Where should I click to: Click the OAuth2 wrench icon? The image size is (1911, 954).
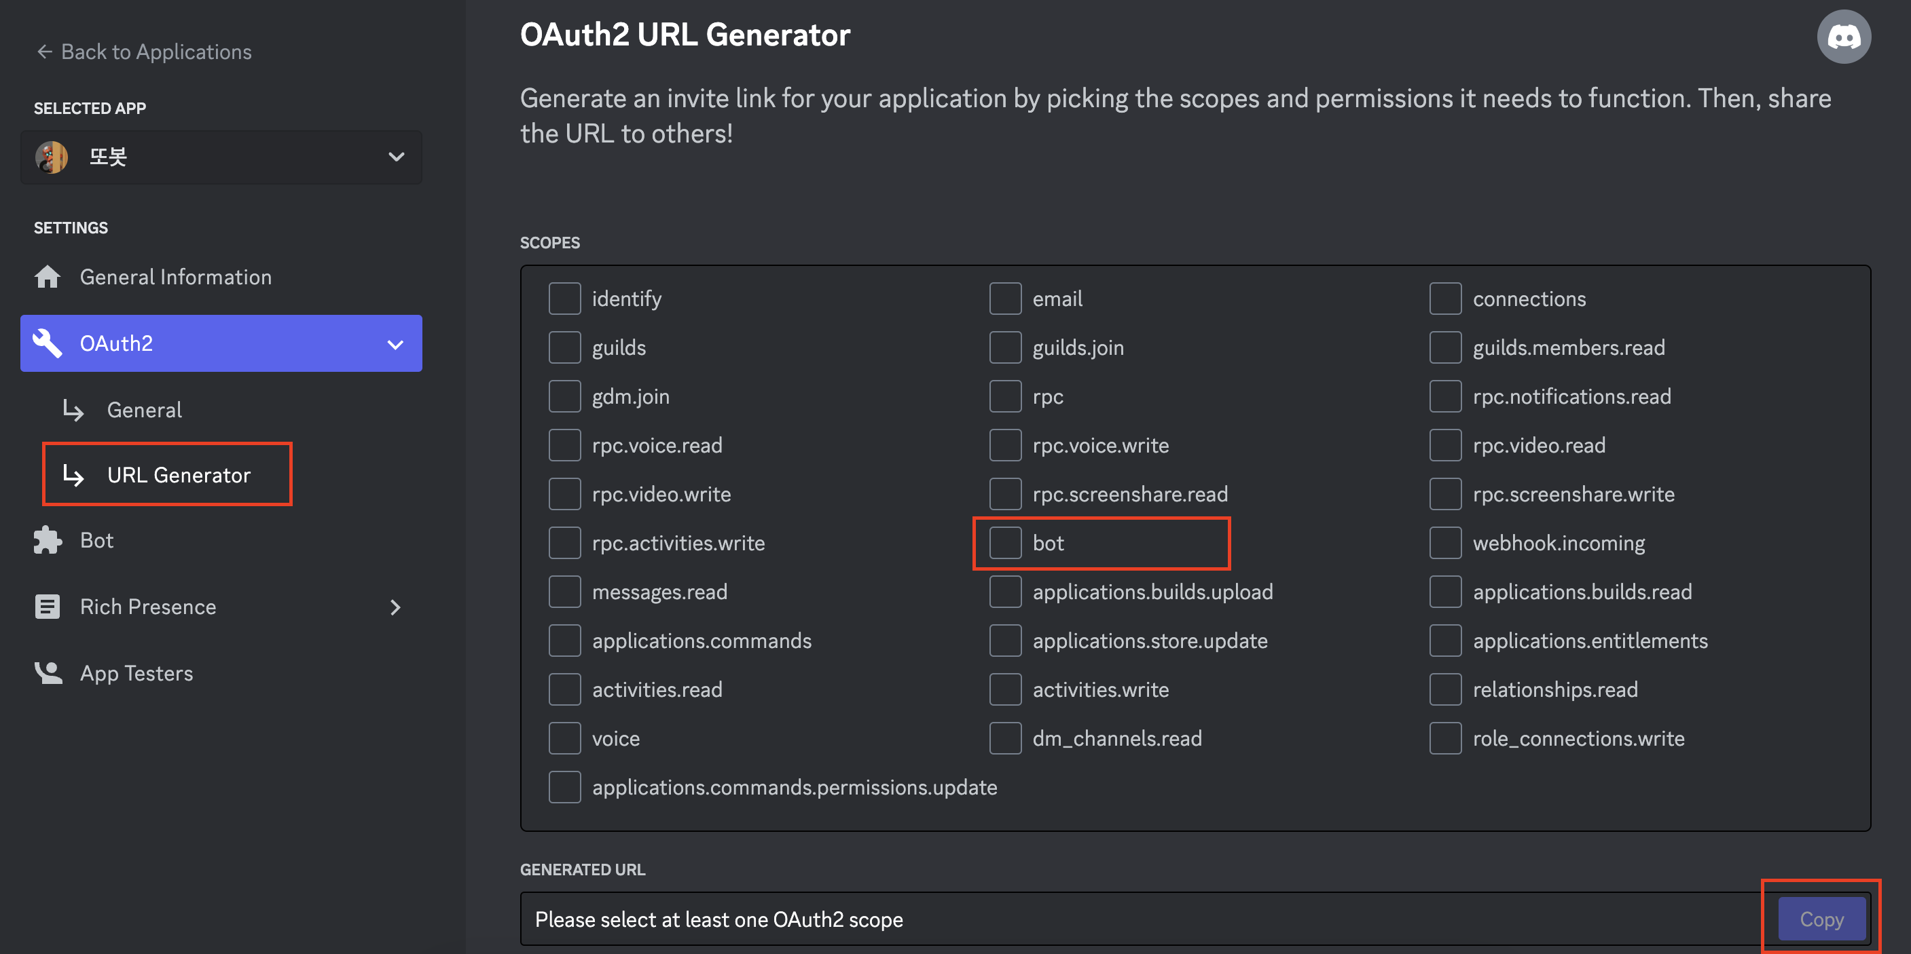tap(48, 343)
